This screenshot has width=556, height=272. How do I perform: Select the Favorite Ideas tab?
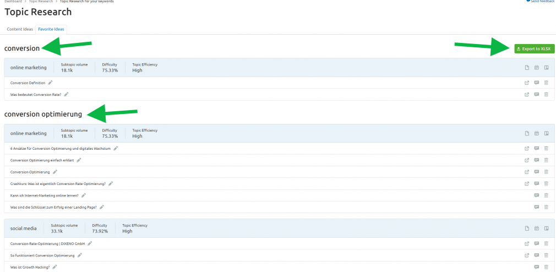[51, 29]
